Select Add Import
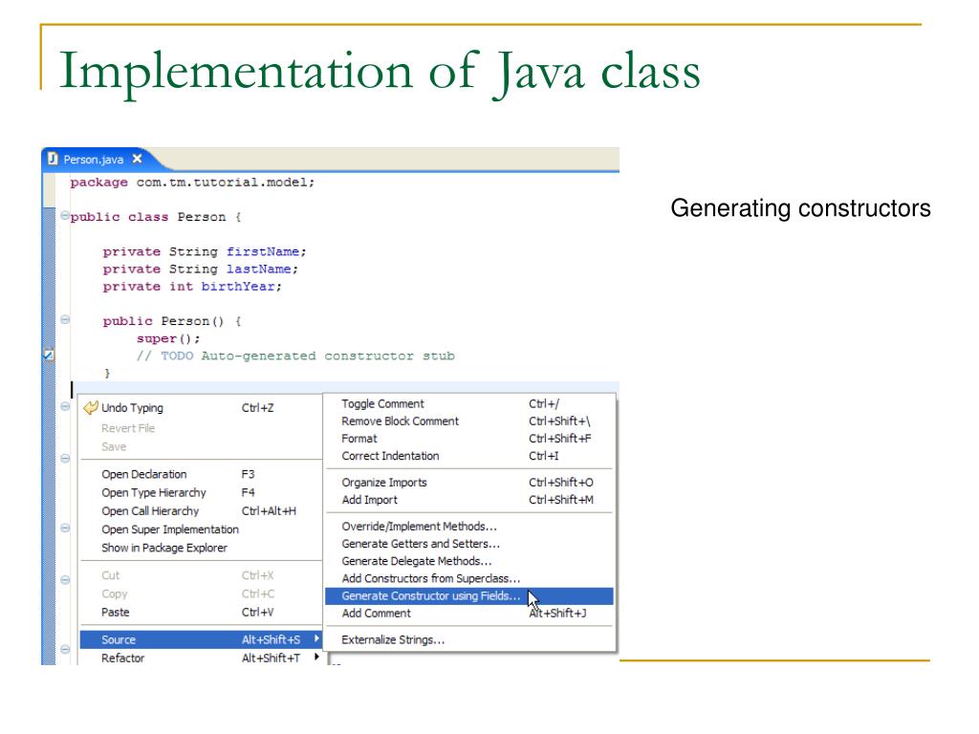This screenshot has width=979, height=734. (468, 500)
